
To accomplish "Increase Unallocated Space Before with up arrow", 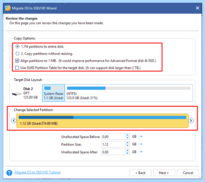I will point(127,135).
